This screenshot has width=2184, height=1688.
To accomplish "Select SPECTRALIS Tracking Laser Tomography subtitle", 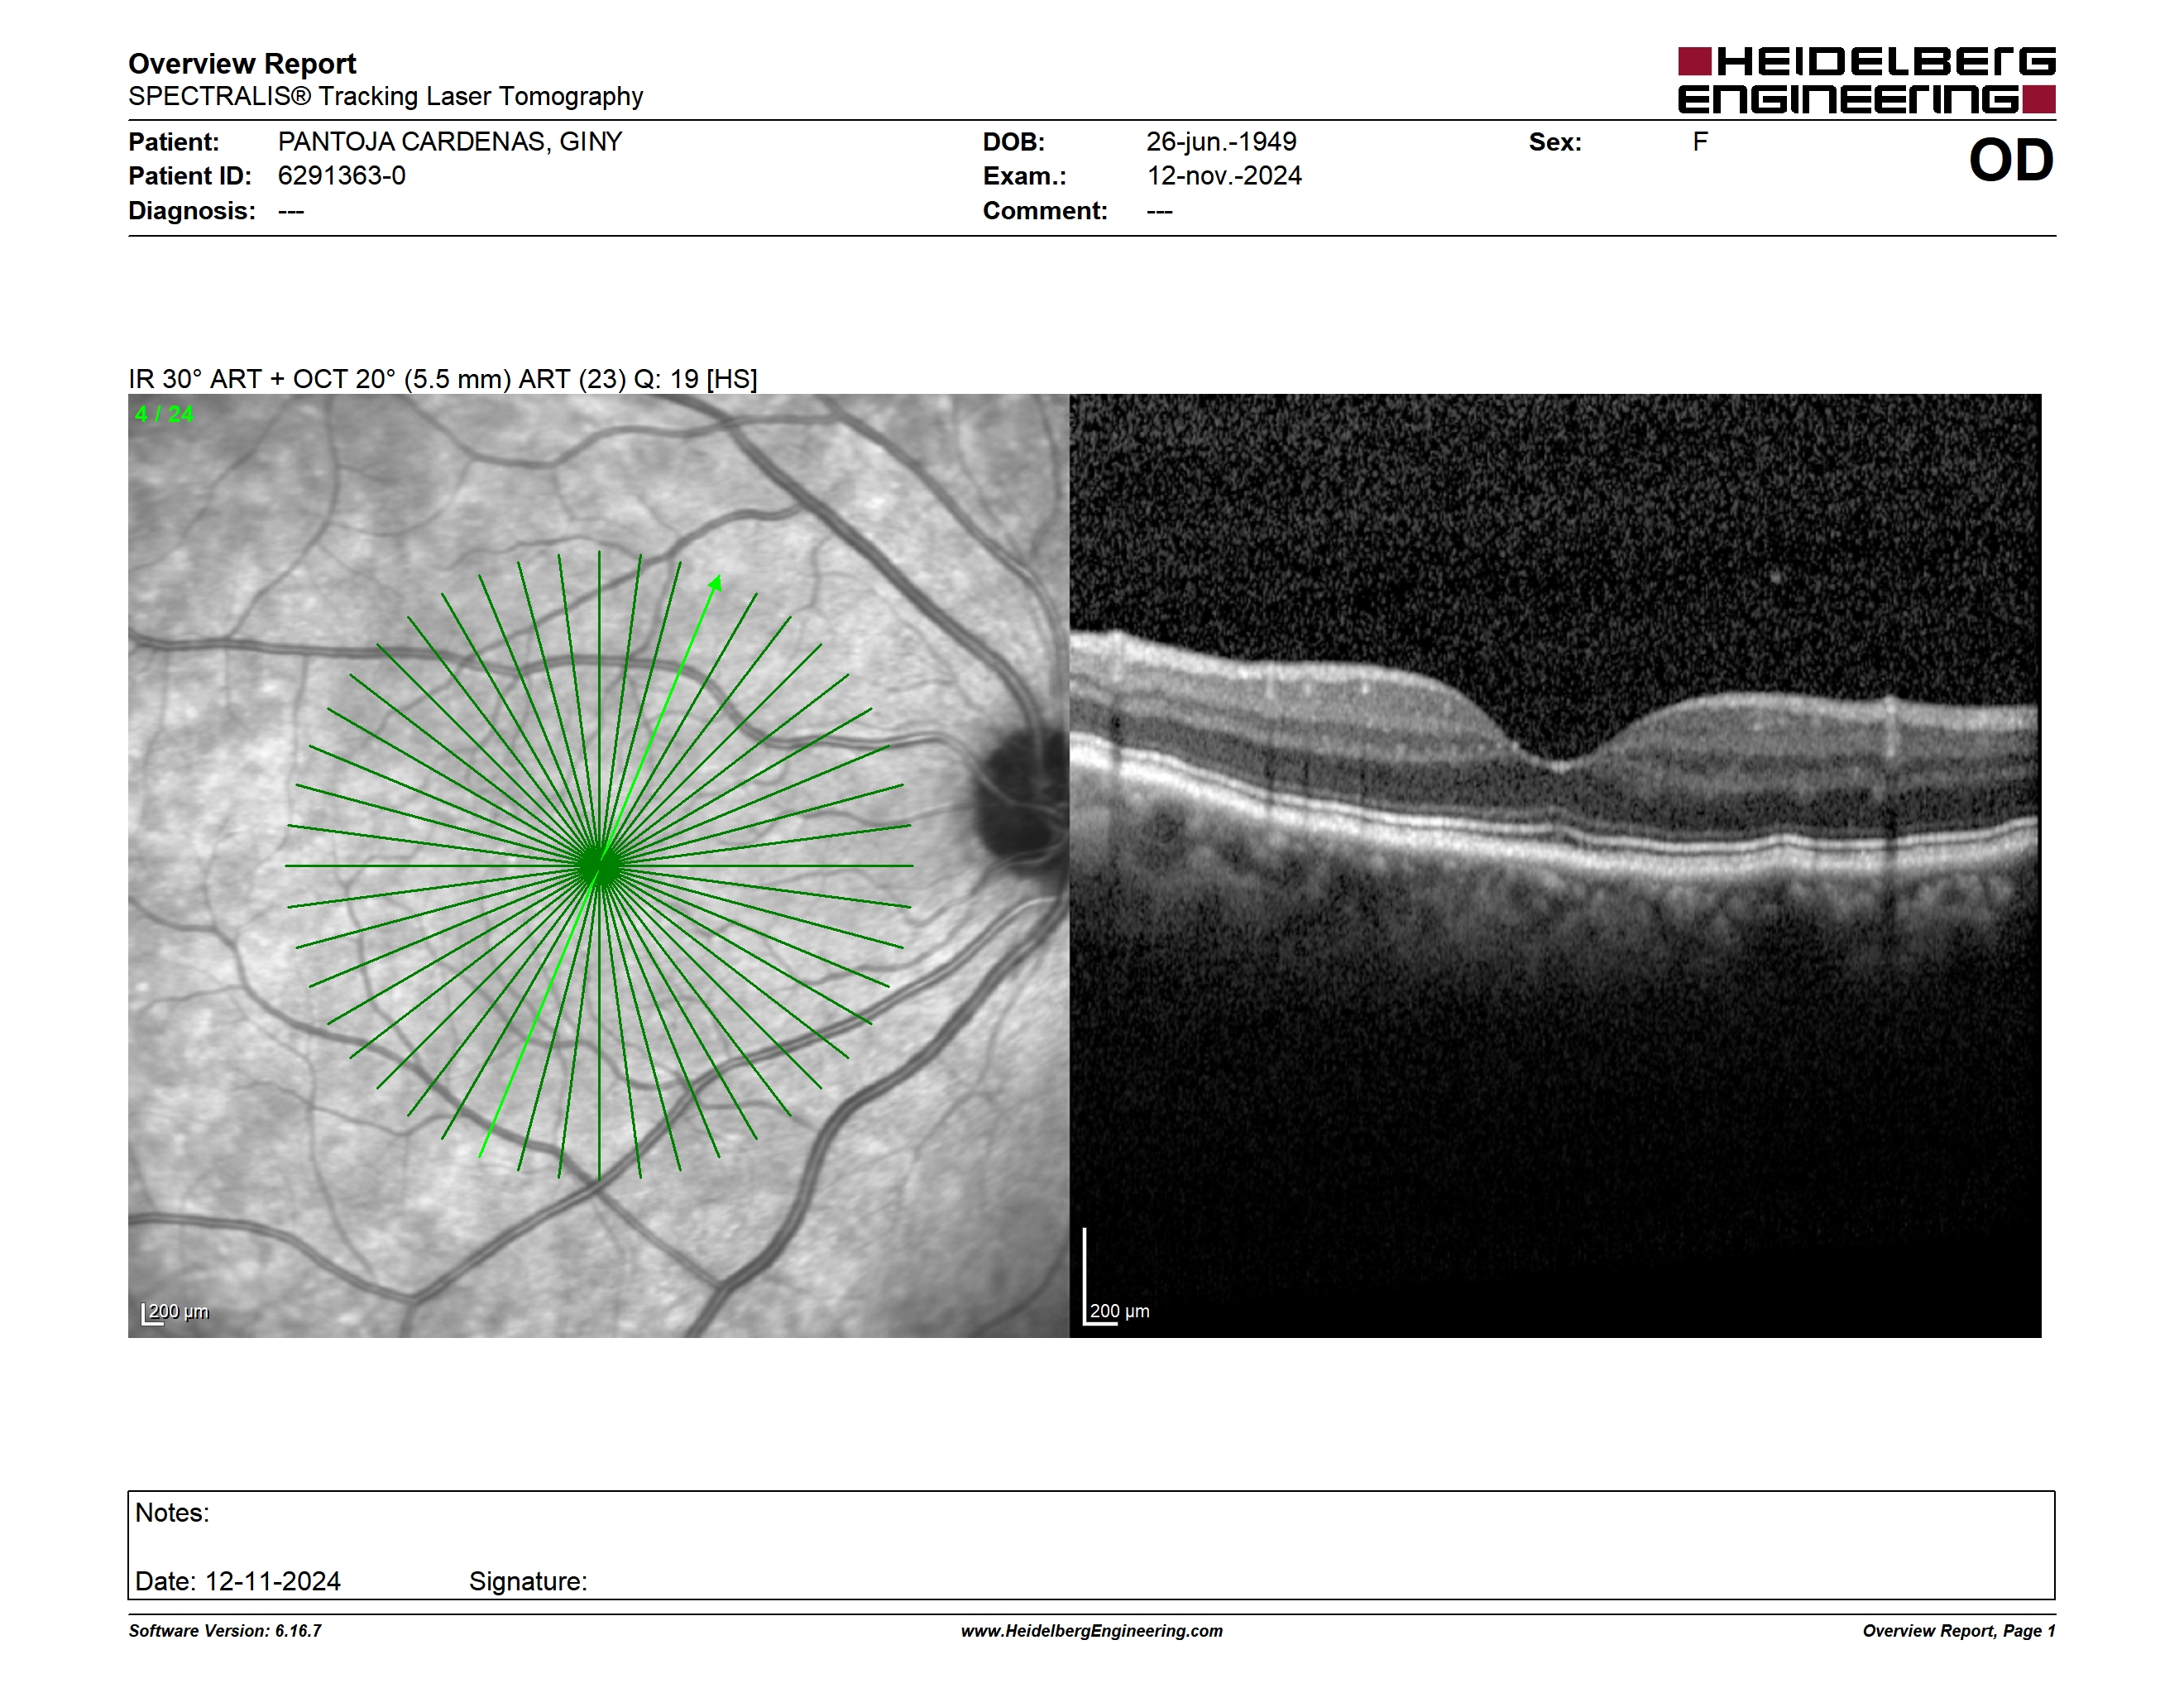I will (x=385, y=96).
